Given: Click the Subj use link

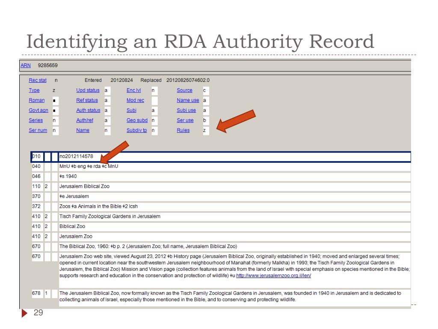Looking at the screenshot, I should point(186,110).
